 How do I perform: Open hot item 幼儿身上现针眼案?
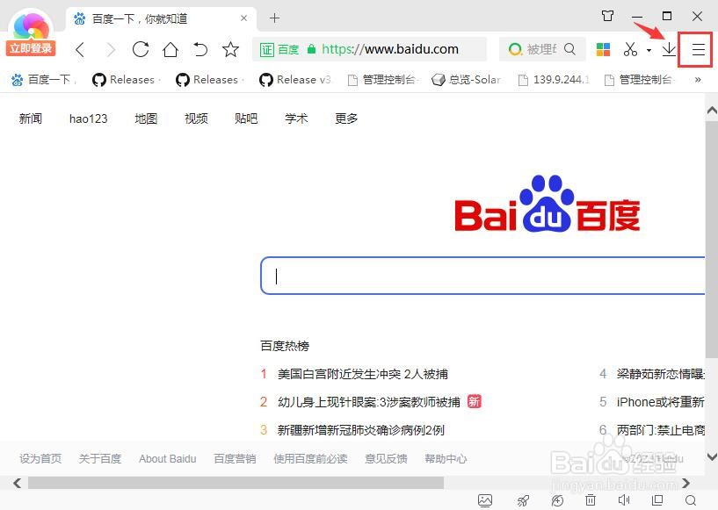pos(368,402)
